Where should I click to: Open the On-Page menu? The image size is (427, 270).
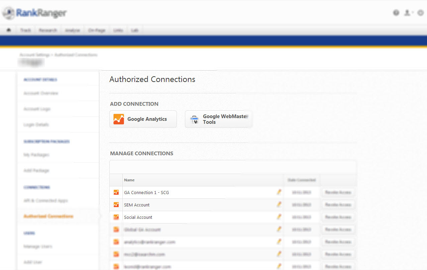(97, 30)
